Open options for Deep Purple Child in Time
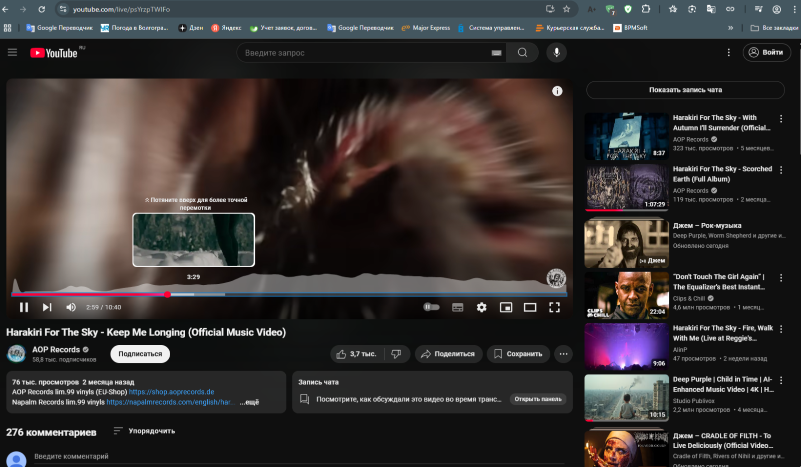 point(781,380)
